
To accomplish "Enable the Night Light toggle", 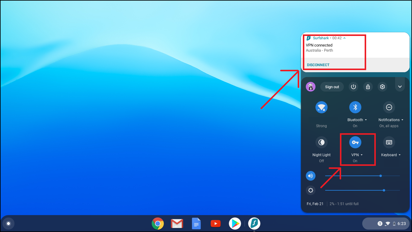I will tap(322, 142).
